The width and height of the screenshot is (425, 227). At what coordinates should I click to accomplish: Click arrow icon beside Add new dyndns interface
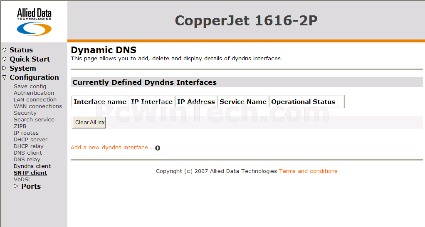click(x=158, y=148)
